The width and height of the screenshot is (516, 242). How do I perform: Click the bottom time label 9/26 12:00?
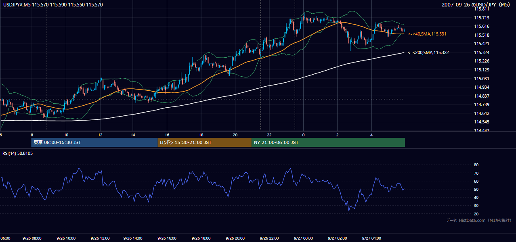coord(100,238)
